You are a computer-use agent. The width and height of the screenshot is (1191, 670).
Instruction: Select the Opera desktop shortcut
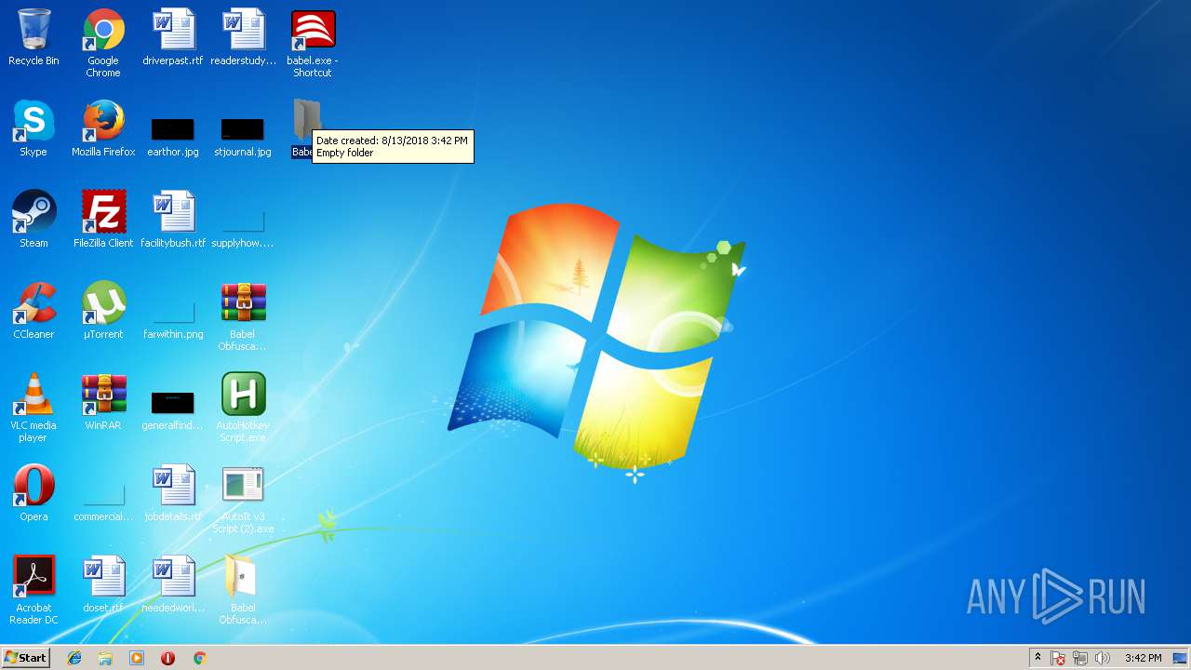33,487
